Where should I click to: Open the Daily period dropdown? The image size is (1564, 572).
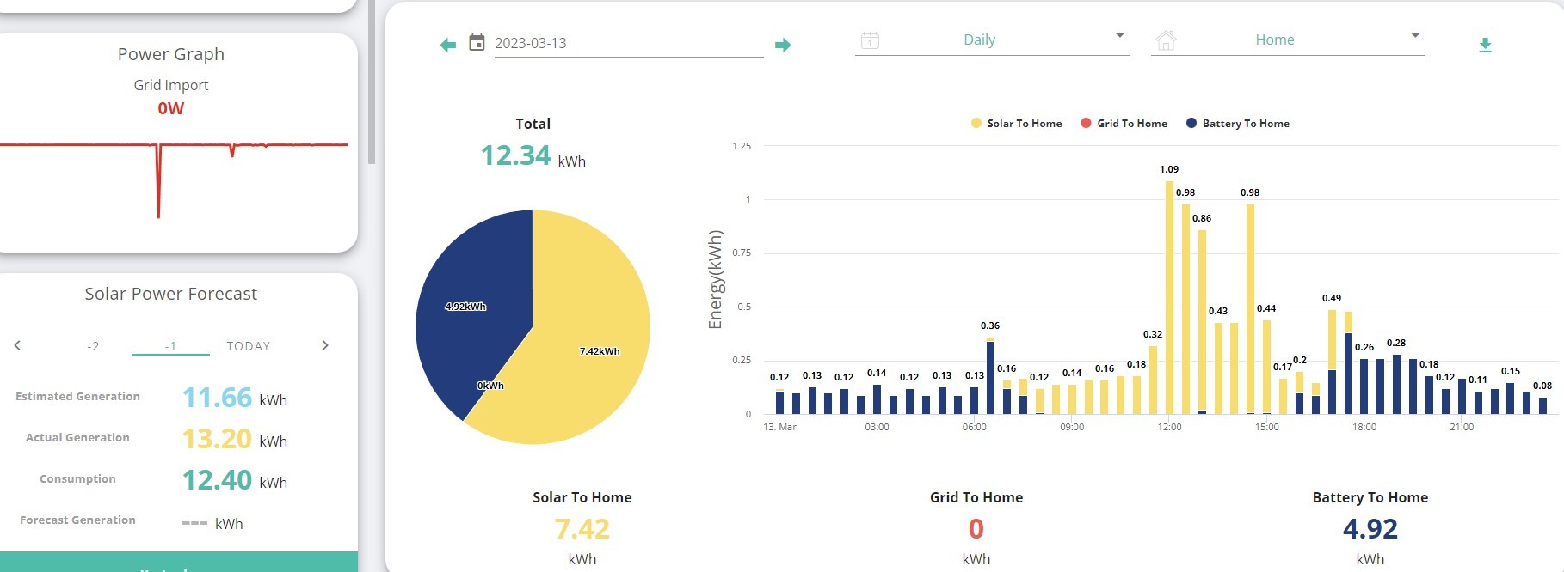(992, 40)
